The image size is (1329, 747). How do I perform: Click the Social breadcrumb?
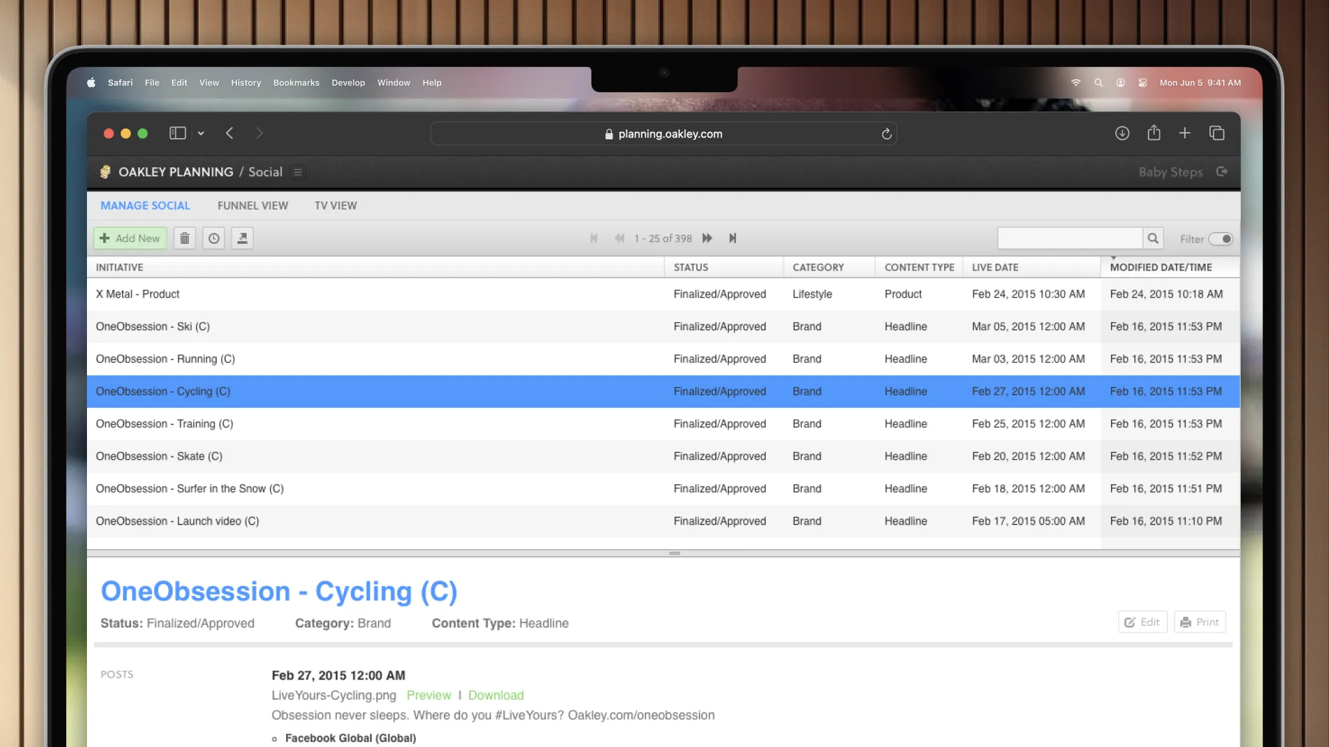(265, 172)
